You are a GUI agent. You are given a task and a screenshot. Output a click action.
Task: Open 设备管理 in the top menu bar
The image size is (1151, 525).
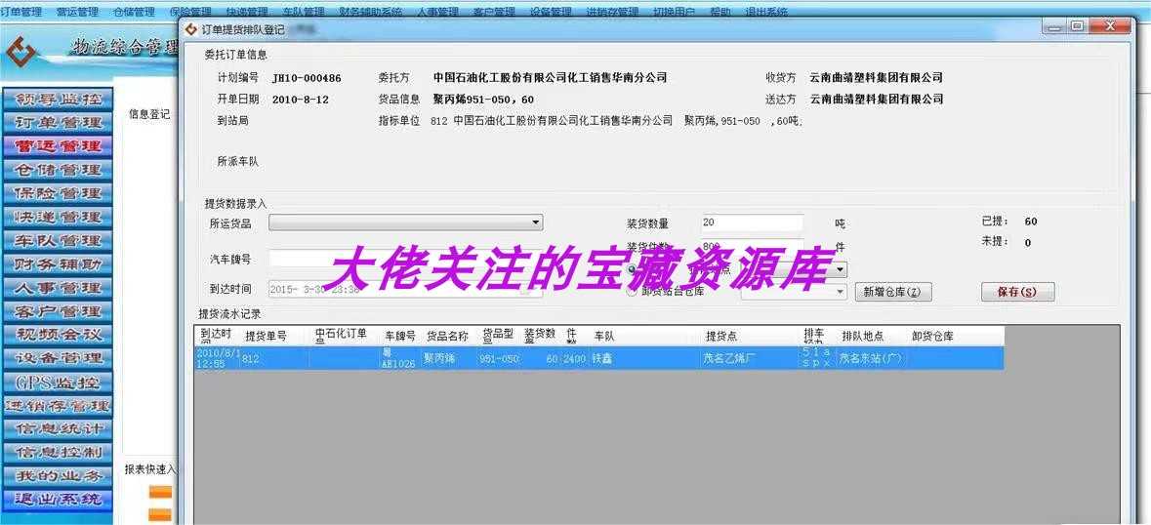click(551, 12)
